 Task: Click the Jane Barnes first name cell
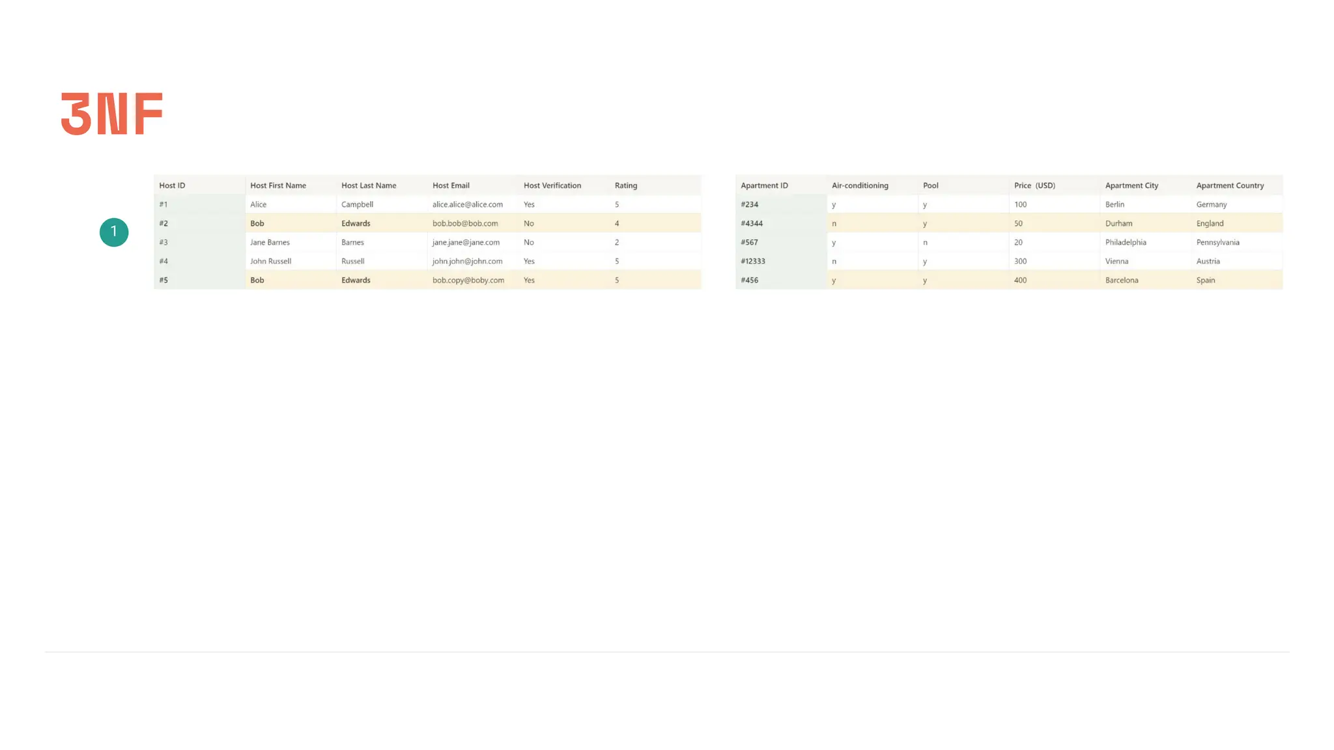point(270,242)
